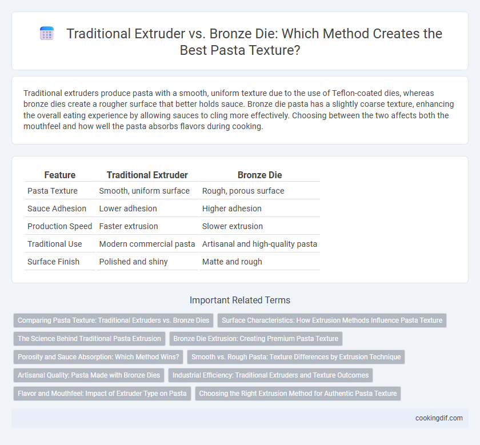This screenshot has width=480, height=445.
Task: Select 'The Science Behind Traditional Pasta Extrusion' tag
Action: (x=89, y=339)
